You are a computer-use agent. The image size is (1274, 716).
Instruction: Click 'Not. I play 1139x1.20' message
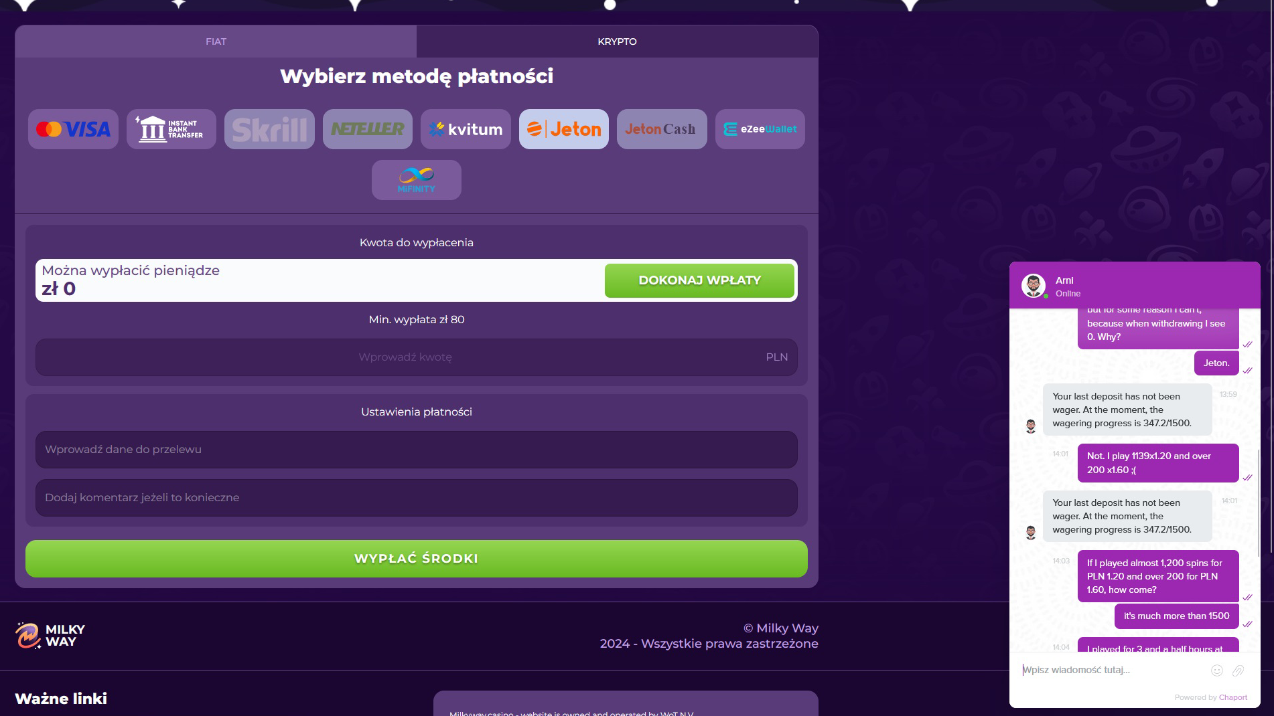(x=1158, y=463)
